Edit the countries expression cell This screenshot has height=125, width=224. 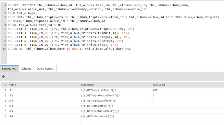pyautogui.click(x=116, y=111)
